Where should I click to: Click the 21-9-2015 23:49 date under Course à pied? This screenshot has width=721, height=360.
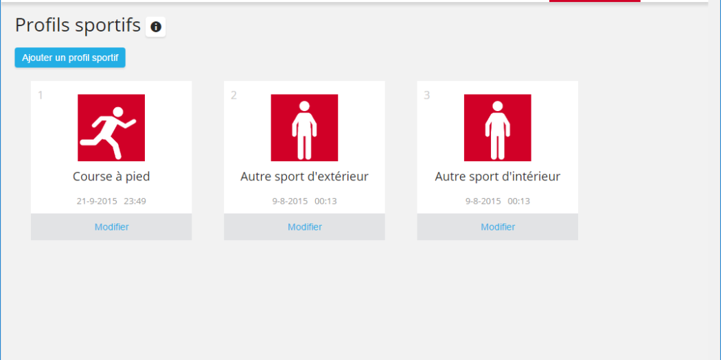(x=111, y=202)
